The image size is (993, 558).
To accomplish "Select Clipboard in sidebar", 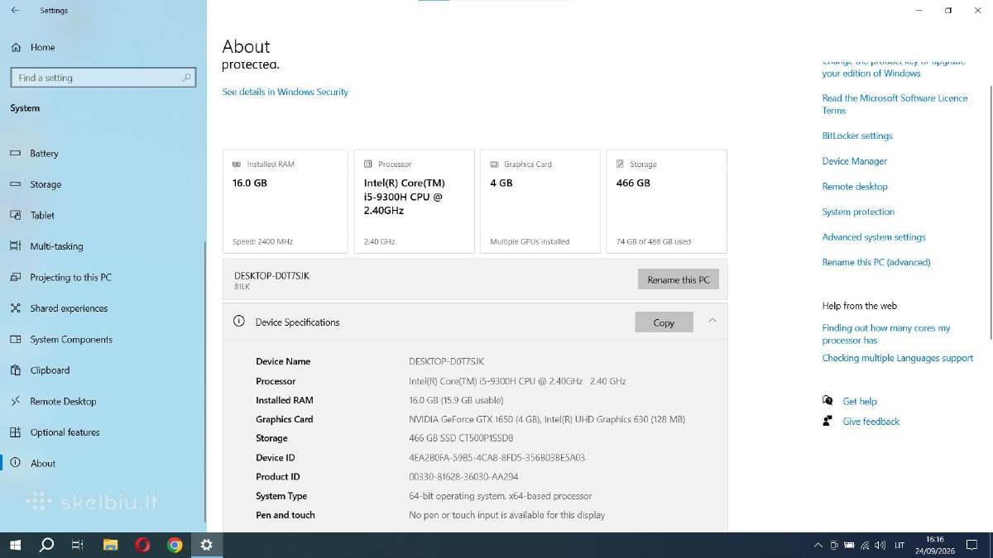I will tap(103, 370).
